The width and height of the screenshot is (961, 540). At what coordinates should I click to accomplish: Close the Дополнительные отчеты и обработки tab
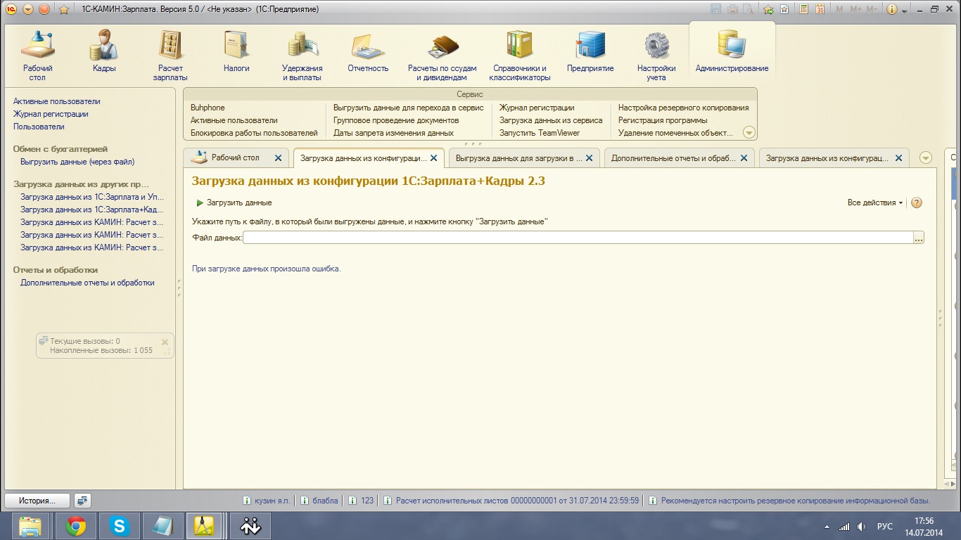pyautogui.click(x=744, y=158)
